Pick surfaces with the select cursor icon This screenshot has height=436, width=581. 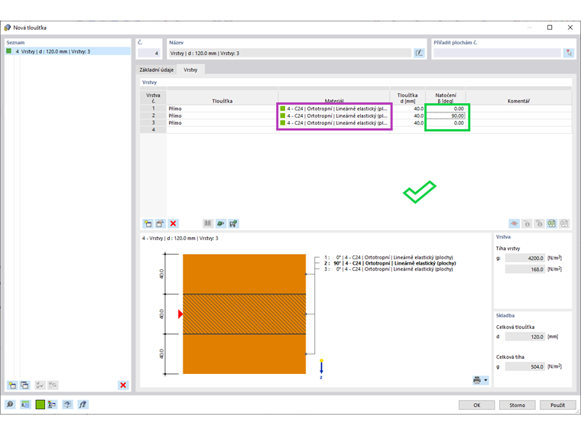click(569, 53)
